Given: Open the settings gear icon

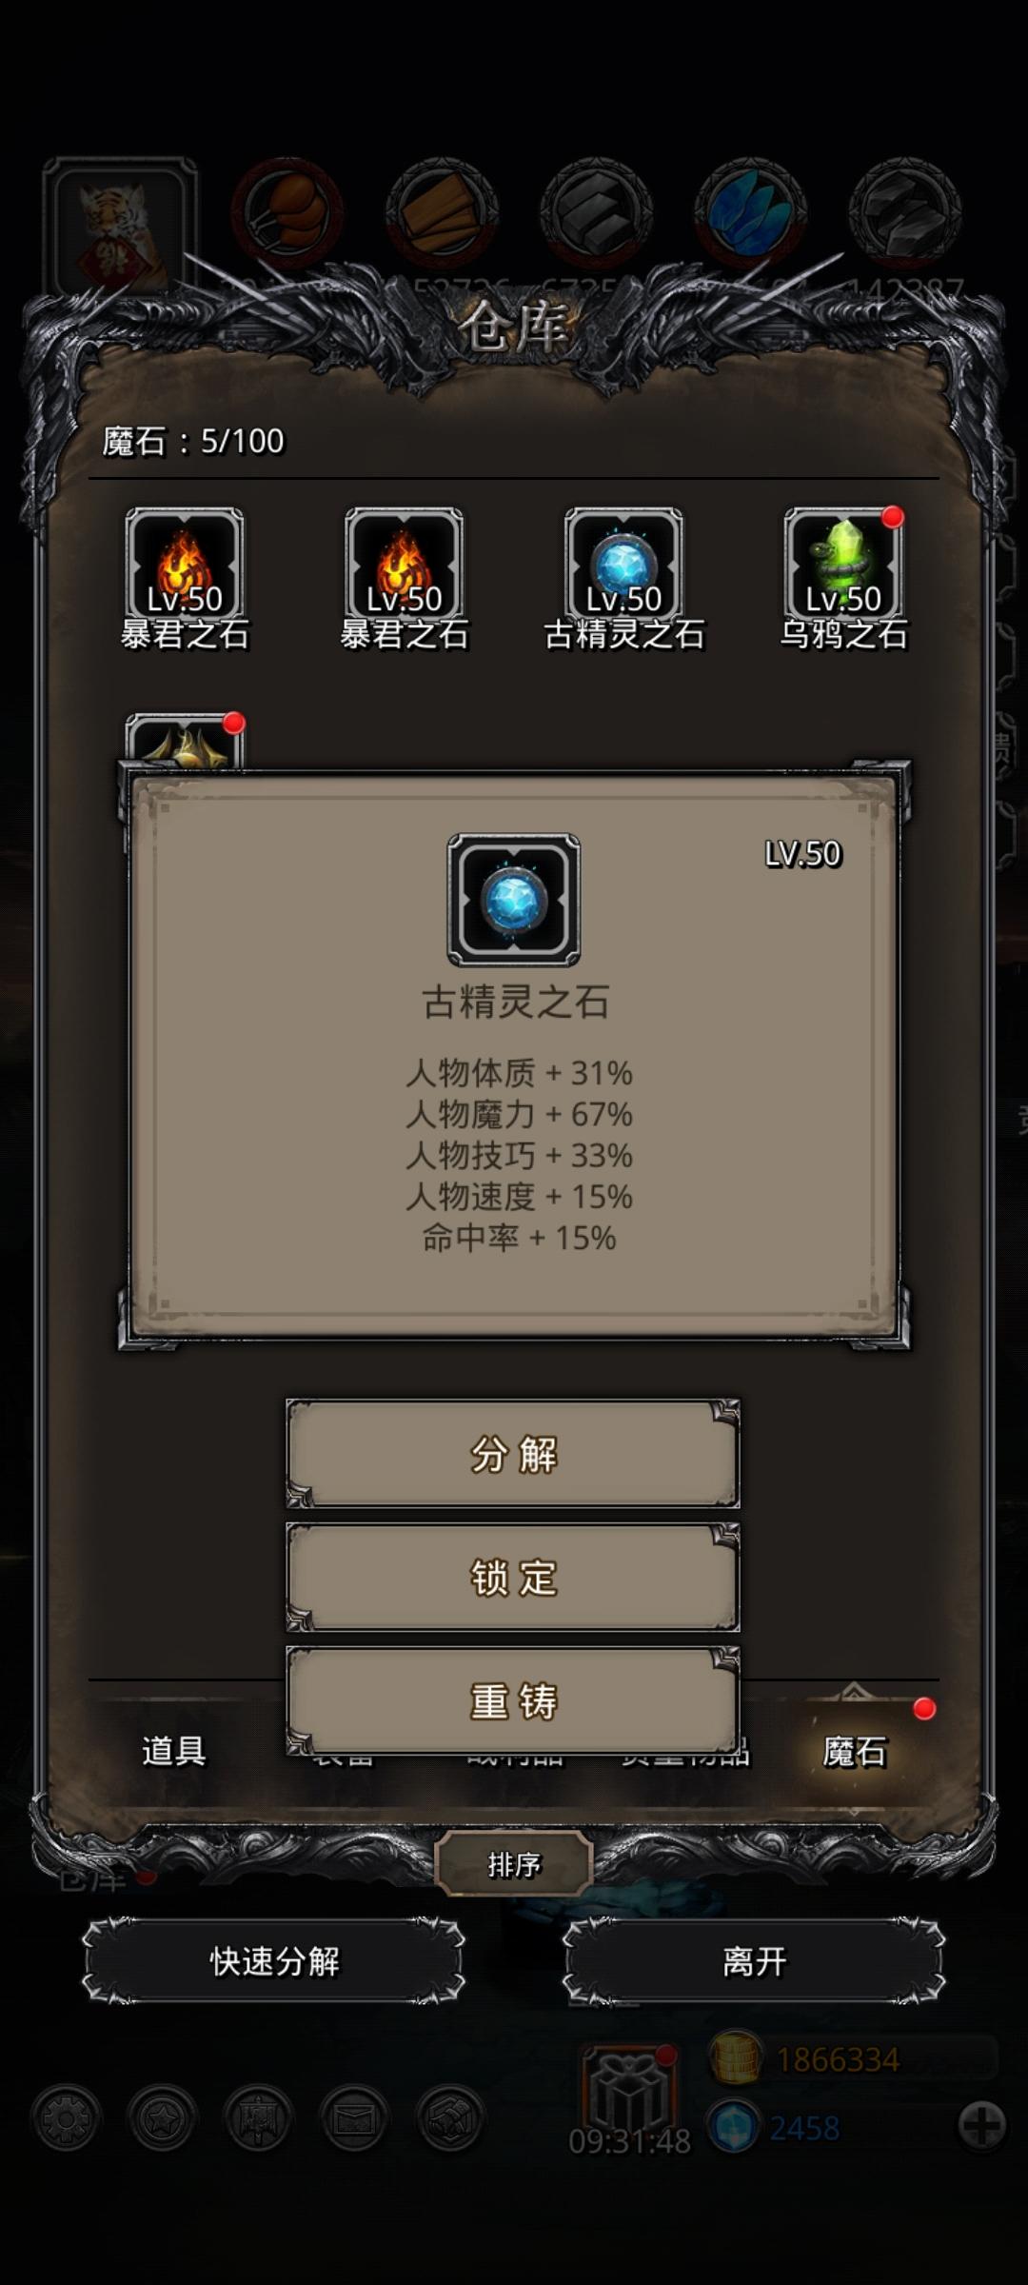Looking at the screenshot, I should (66, 2119).
